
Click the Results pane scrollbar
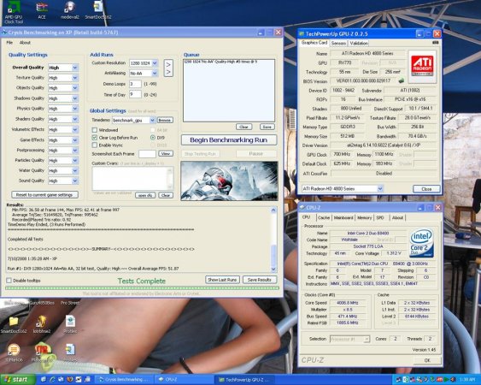[x=273, y=240]
